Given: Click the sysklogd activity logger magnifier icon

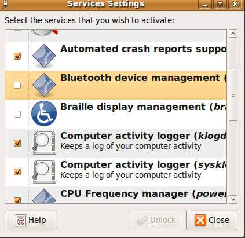Looking at the screenshot, I should tap(44, 172).
